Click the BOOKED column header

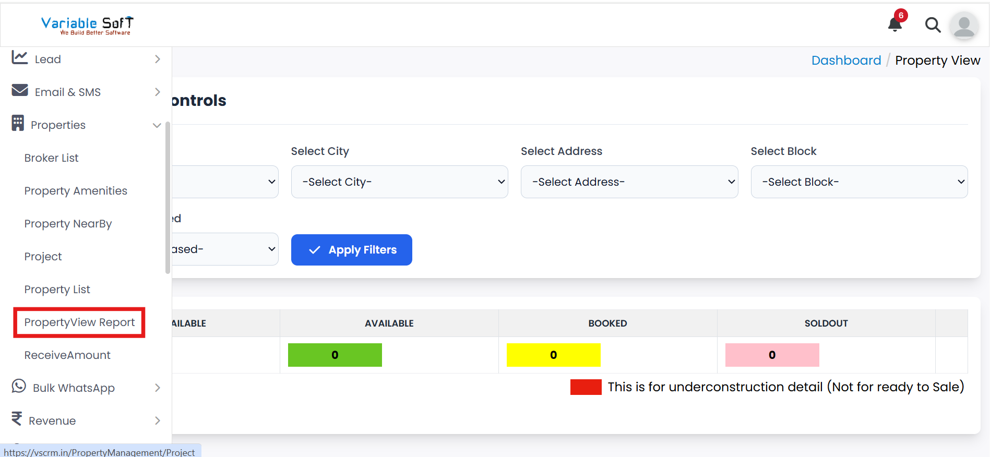tap(607, 323)
